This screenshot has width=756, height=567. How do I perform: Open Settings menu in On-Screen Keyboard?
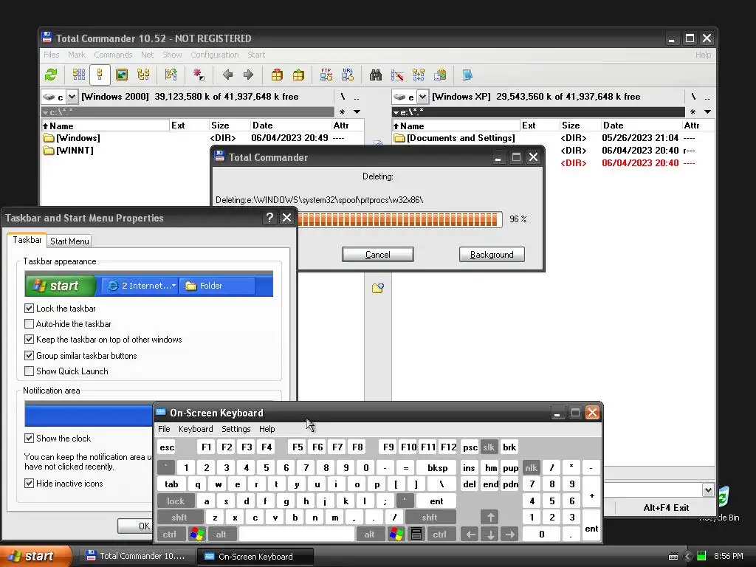[236, 429]
